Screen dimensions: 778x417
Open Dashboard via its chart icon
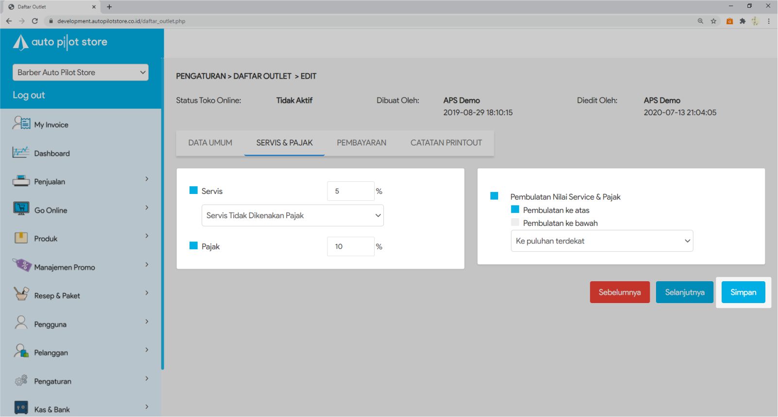[21, 152]
